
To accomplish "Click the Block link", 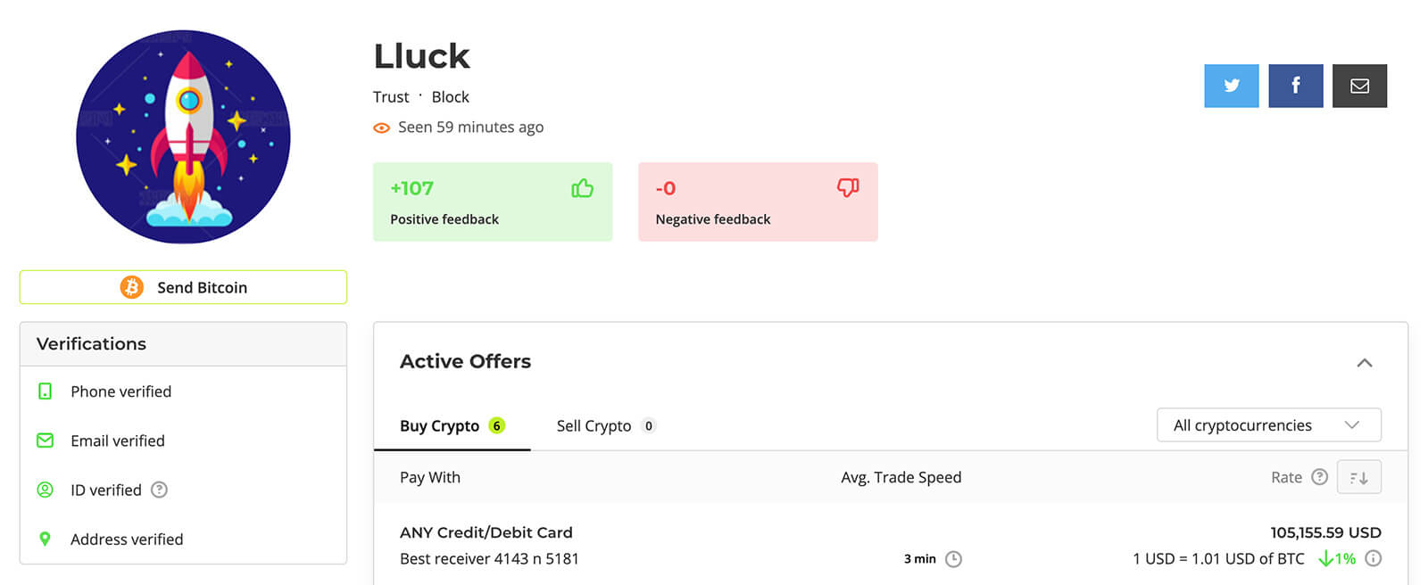I will click(450, 97).
